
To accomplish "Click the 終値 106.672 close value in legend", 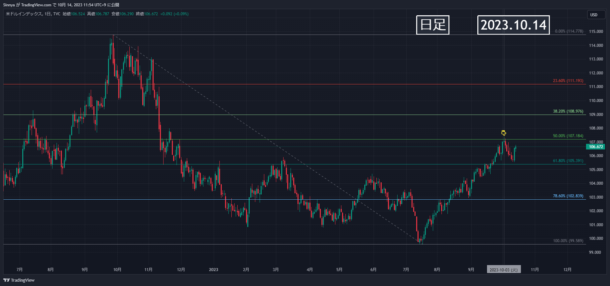I will point(147,14).
